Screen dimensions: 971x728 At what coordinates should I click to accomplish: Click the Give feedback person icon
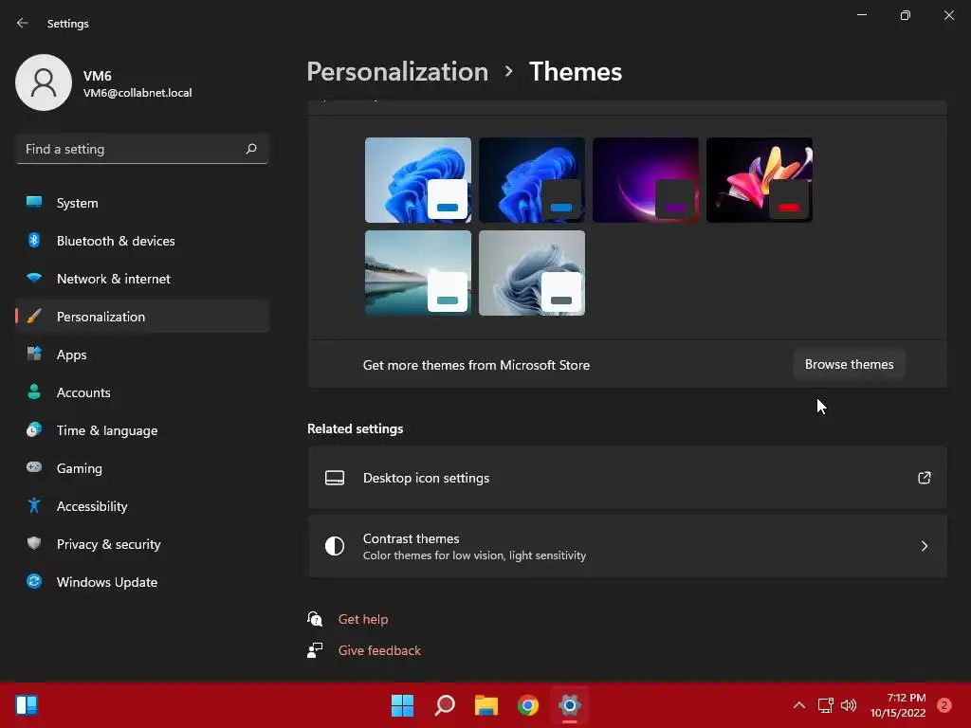[x=315, y=650]
